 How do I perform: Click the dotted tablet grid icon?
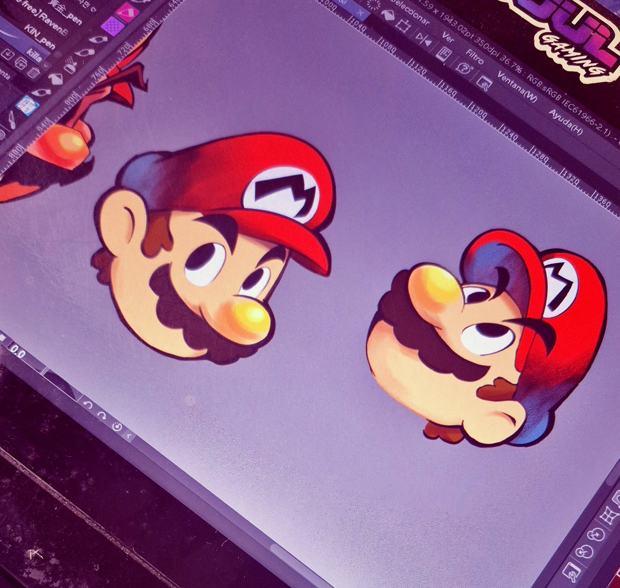444,54
